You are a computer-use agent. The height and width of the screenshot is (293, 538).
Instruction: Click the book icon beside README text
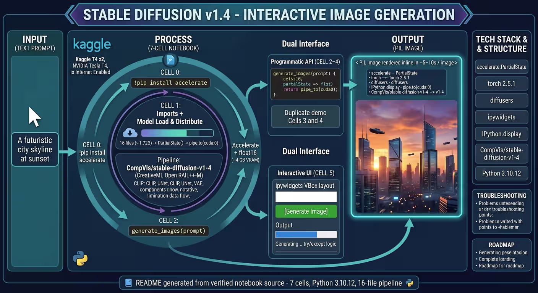click(x=129, y=283)
